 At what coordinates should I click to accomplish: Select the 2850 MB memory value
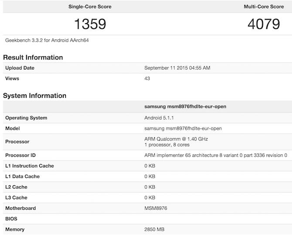pos(154,229)
